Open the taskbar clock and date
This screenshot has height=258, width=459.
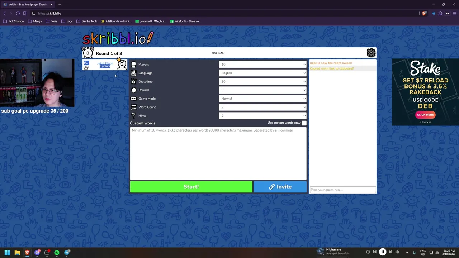449,253
